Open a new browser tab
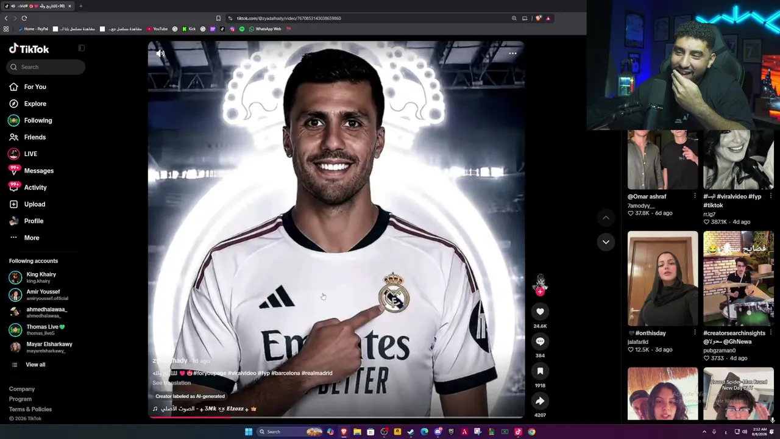 [80, 6]
